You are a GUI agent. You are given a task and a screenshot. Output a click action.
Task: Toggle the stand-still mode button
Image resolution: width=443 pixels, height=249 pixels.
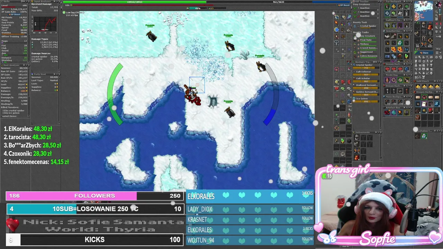pos(440,24)
